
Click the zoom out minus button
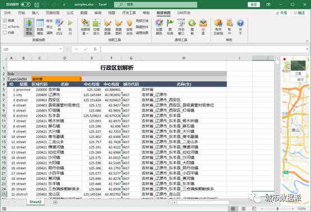pyautogui.click(x=262, y=209)
